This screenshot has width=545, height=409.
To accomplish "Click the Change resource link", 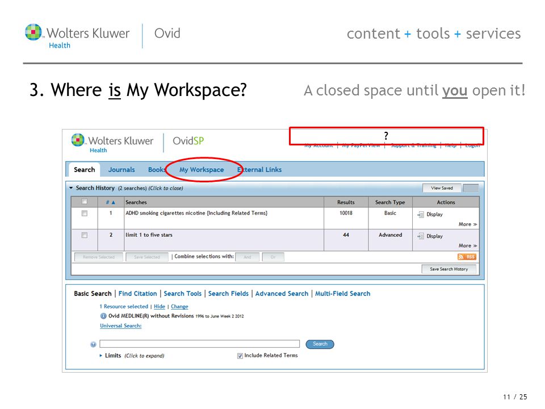I will click(x=179, y=306).
